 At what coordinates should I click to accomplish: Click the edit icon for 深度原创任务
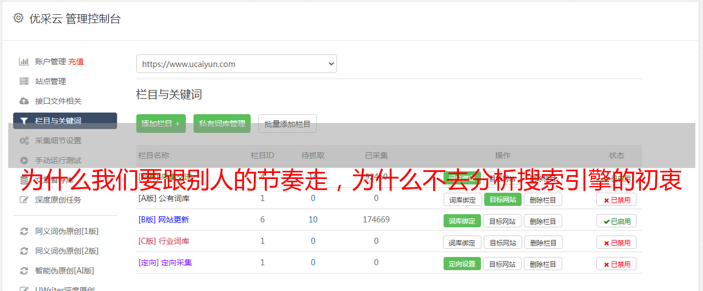(24, 200)
